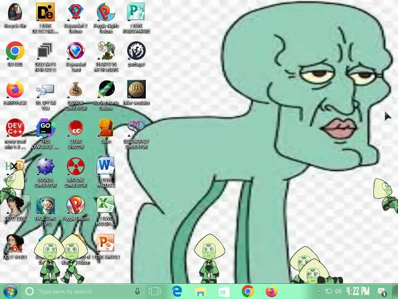
Task: Launch Firefox from the taskbar
Action: 272,291
